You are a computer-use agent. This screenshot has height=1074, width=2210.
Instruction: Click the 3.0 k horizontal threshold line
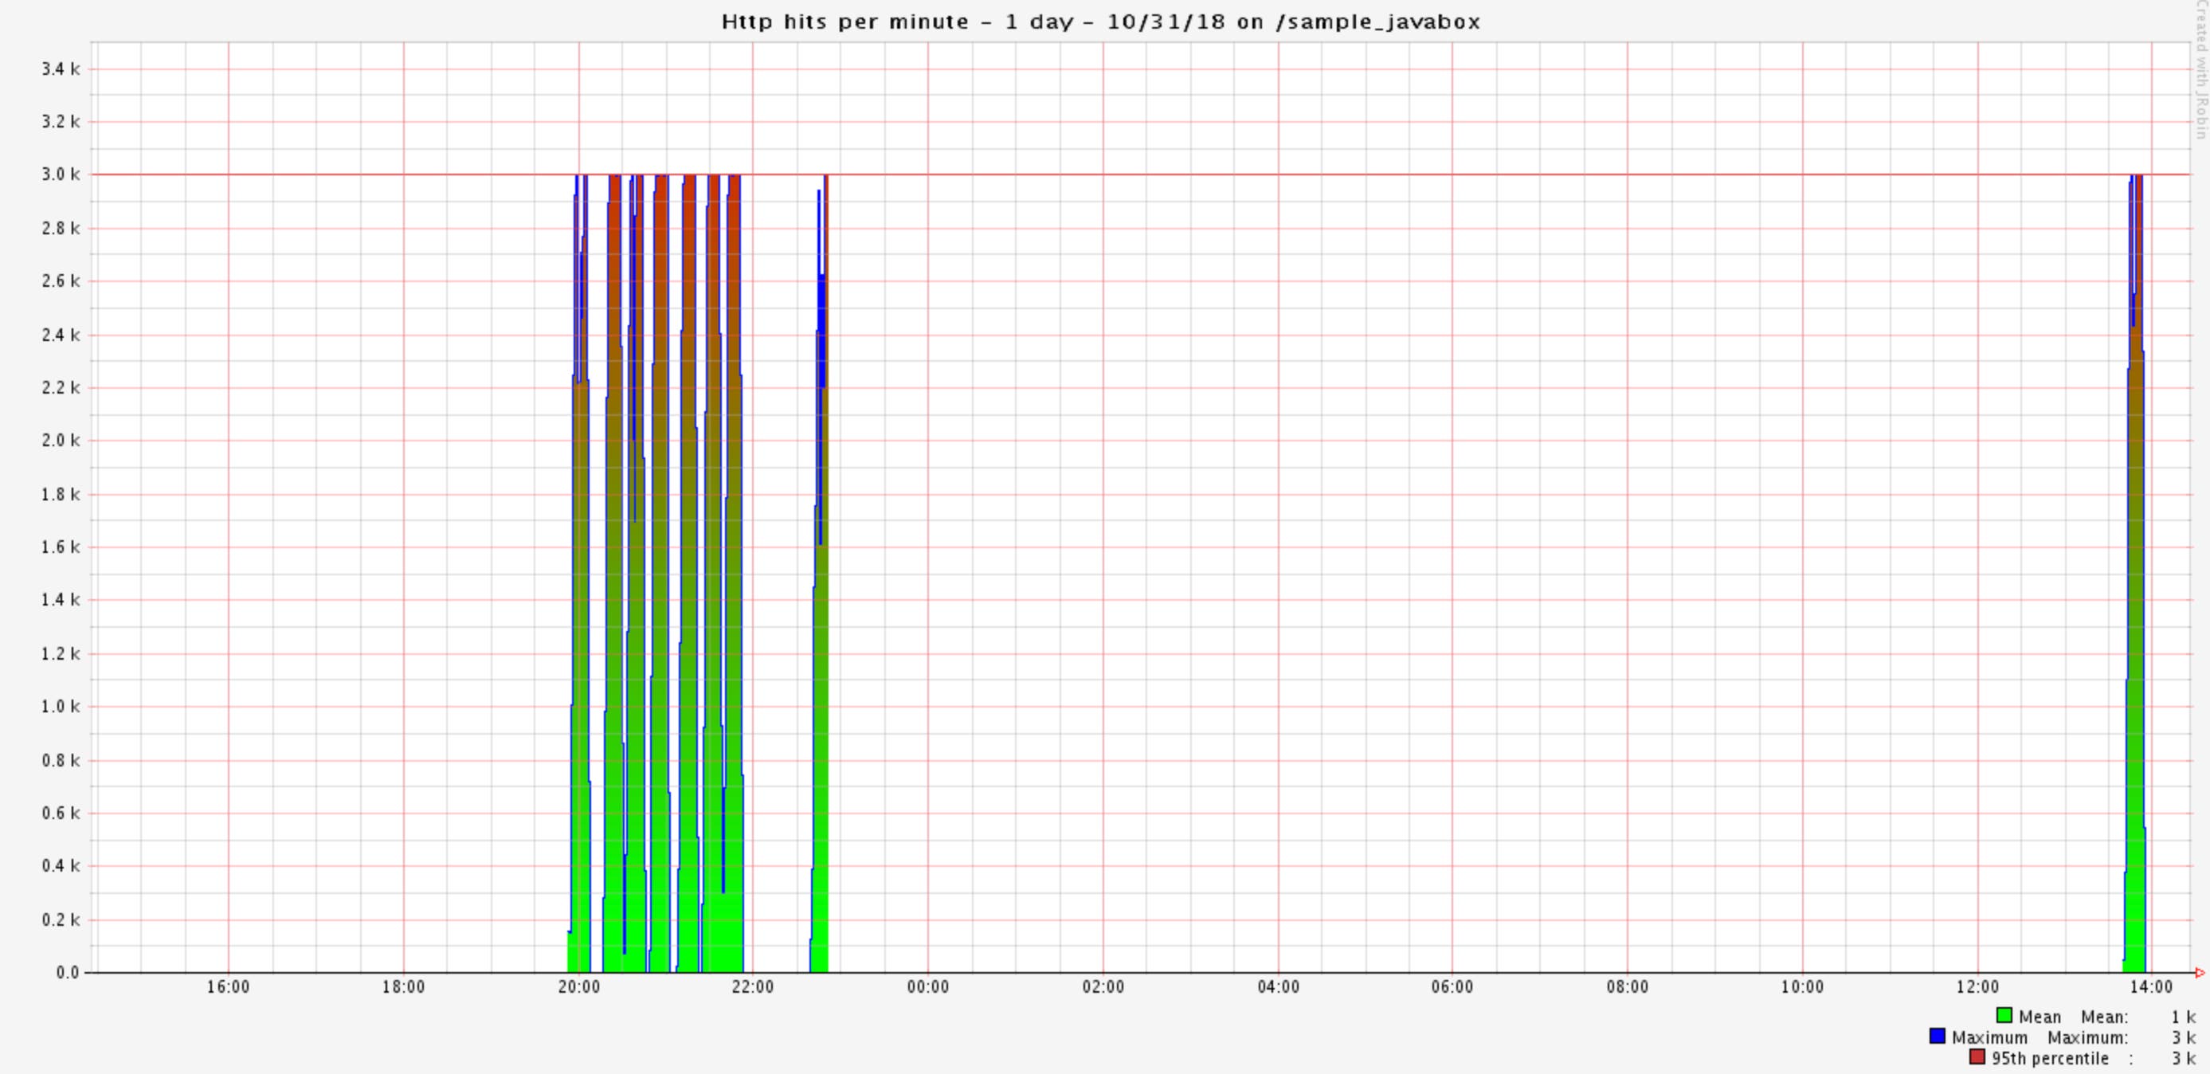coord(1287,175)
